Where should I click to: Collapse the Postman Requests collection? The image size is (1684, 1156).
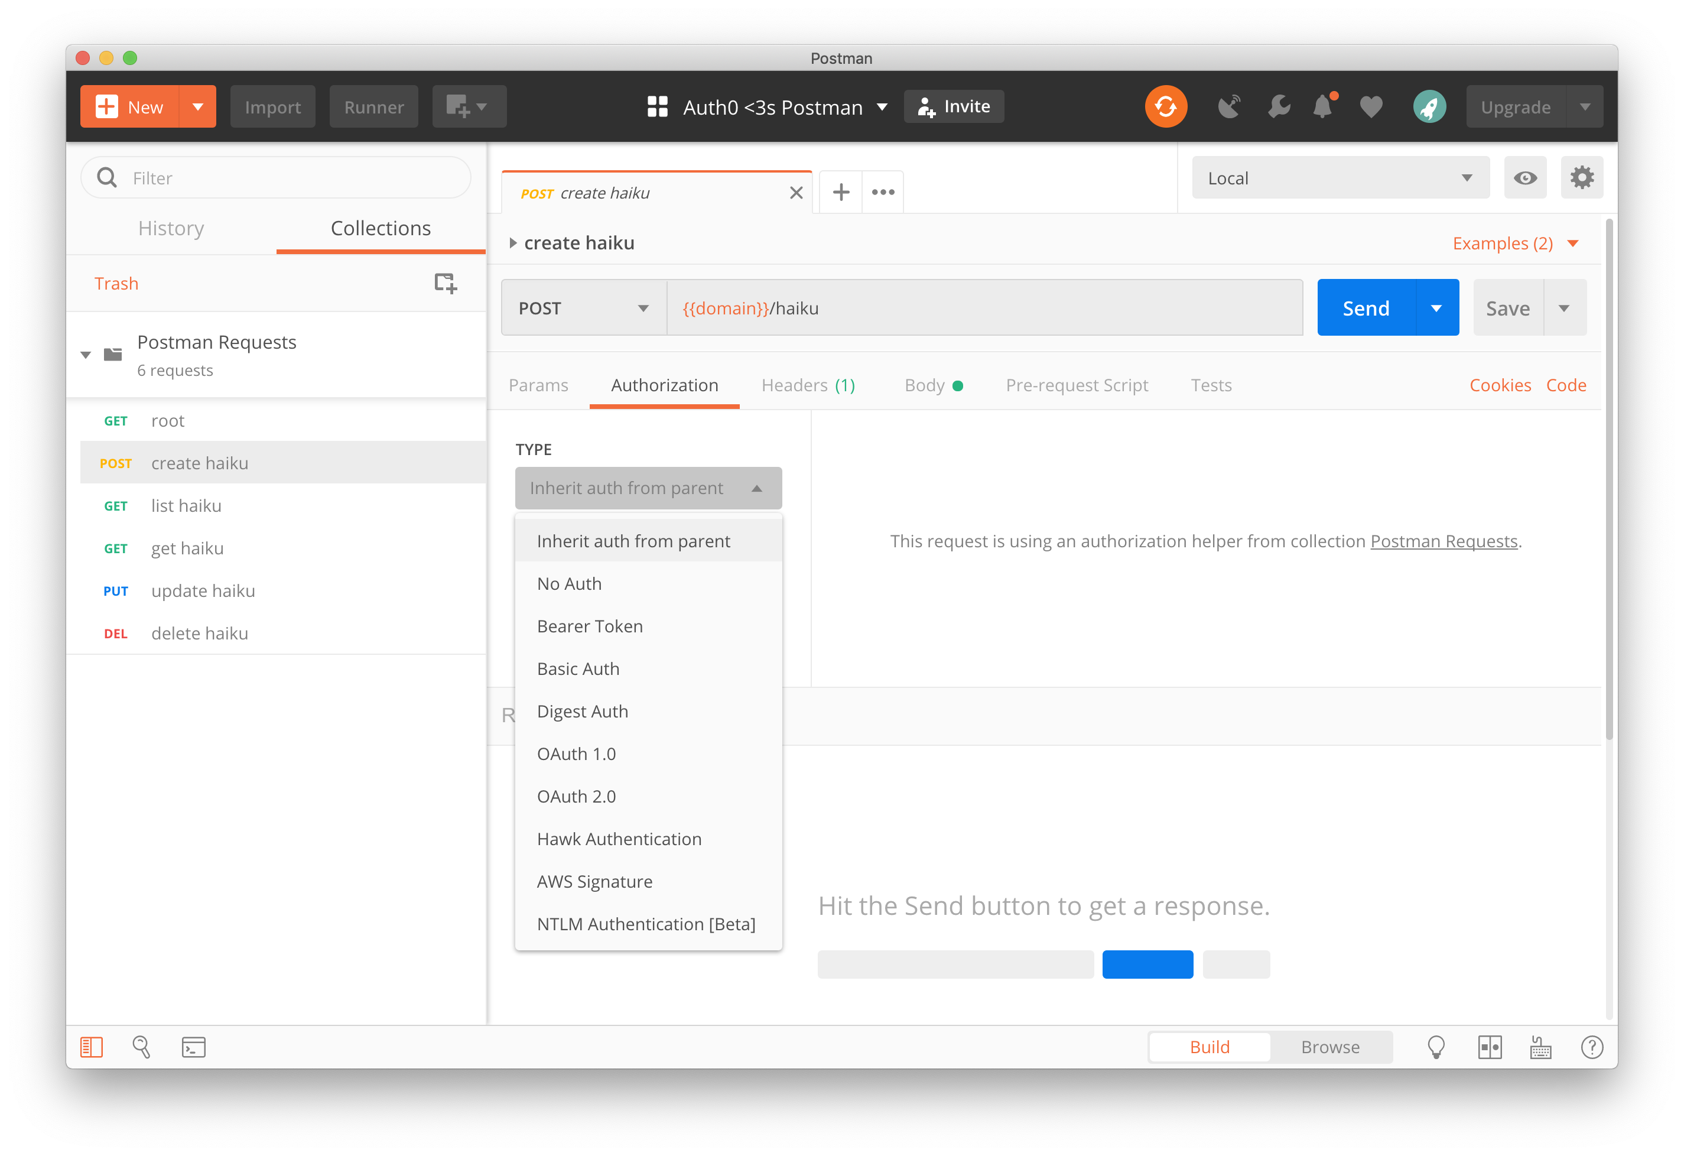pos(86,355)
